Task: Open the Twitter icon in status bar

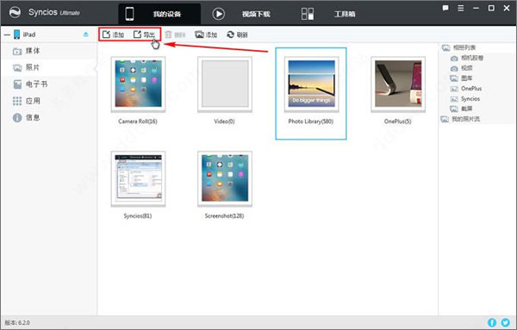Action: 505,322
